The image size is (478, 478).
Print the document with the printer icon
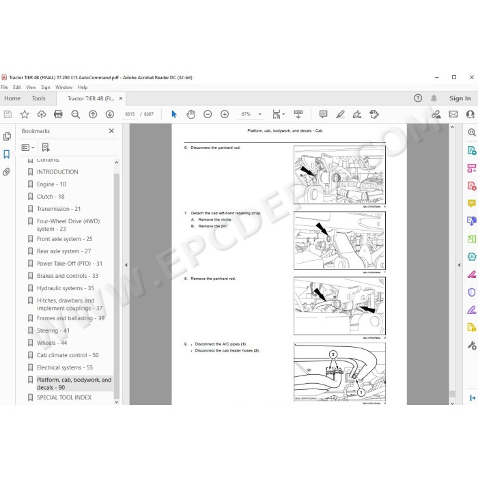coord(58,114)
